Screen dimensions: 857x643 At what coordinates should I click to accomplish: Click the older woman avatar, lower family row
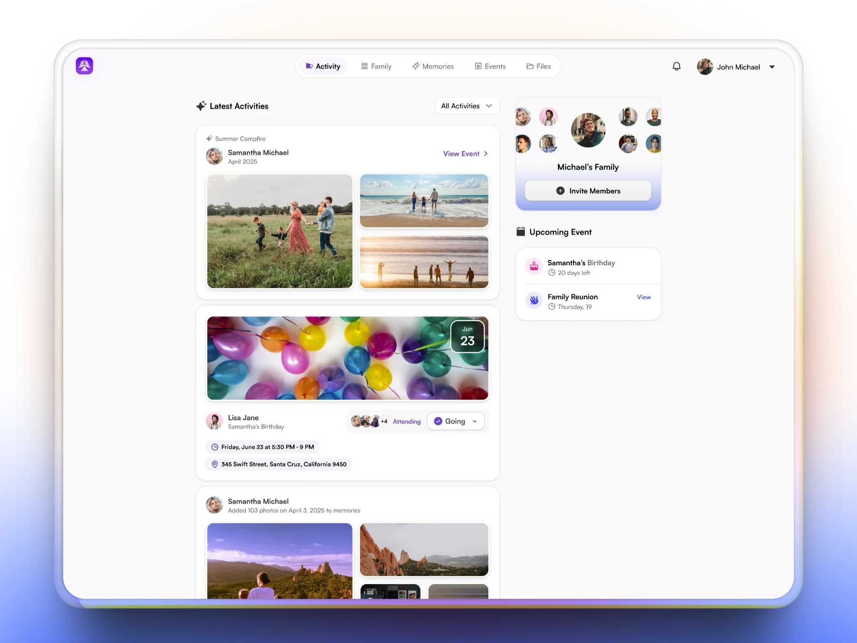(548, 143)
